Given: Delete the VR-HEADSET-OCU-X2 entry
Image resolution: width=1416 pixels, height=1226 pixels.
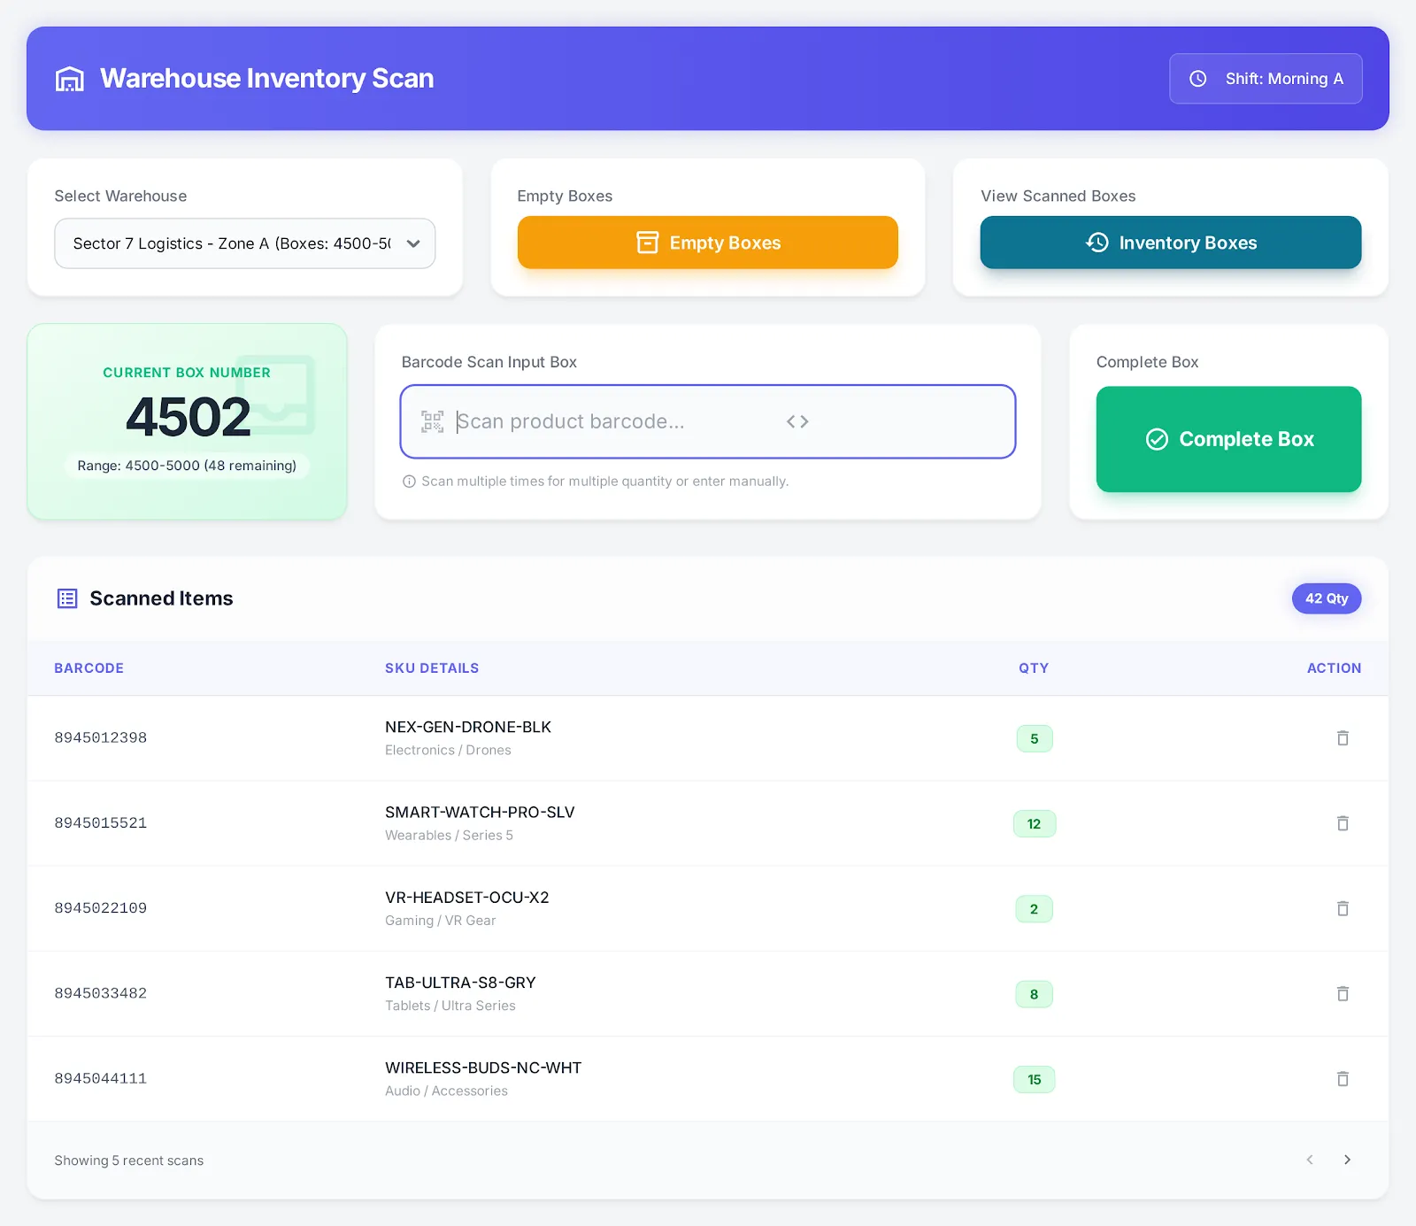Looking at the screenshot, I should pos(1343,908).
